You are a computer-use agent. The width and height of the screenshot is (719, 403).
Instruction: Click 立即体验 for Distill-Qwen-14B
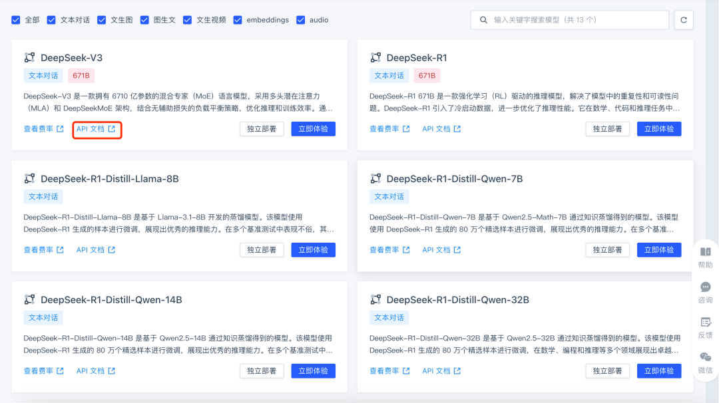[313, 371]
